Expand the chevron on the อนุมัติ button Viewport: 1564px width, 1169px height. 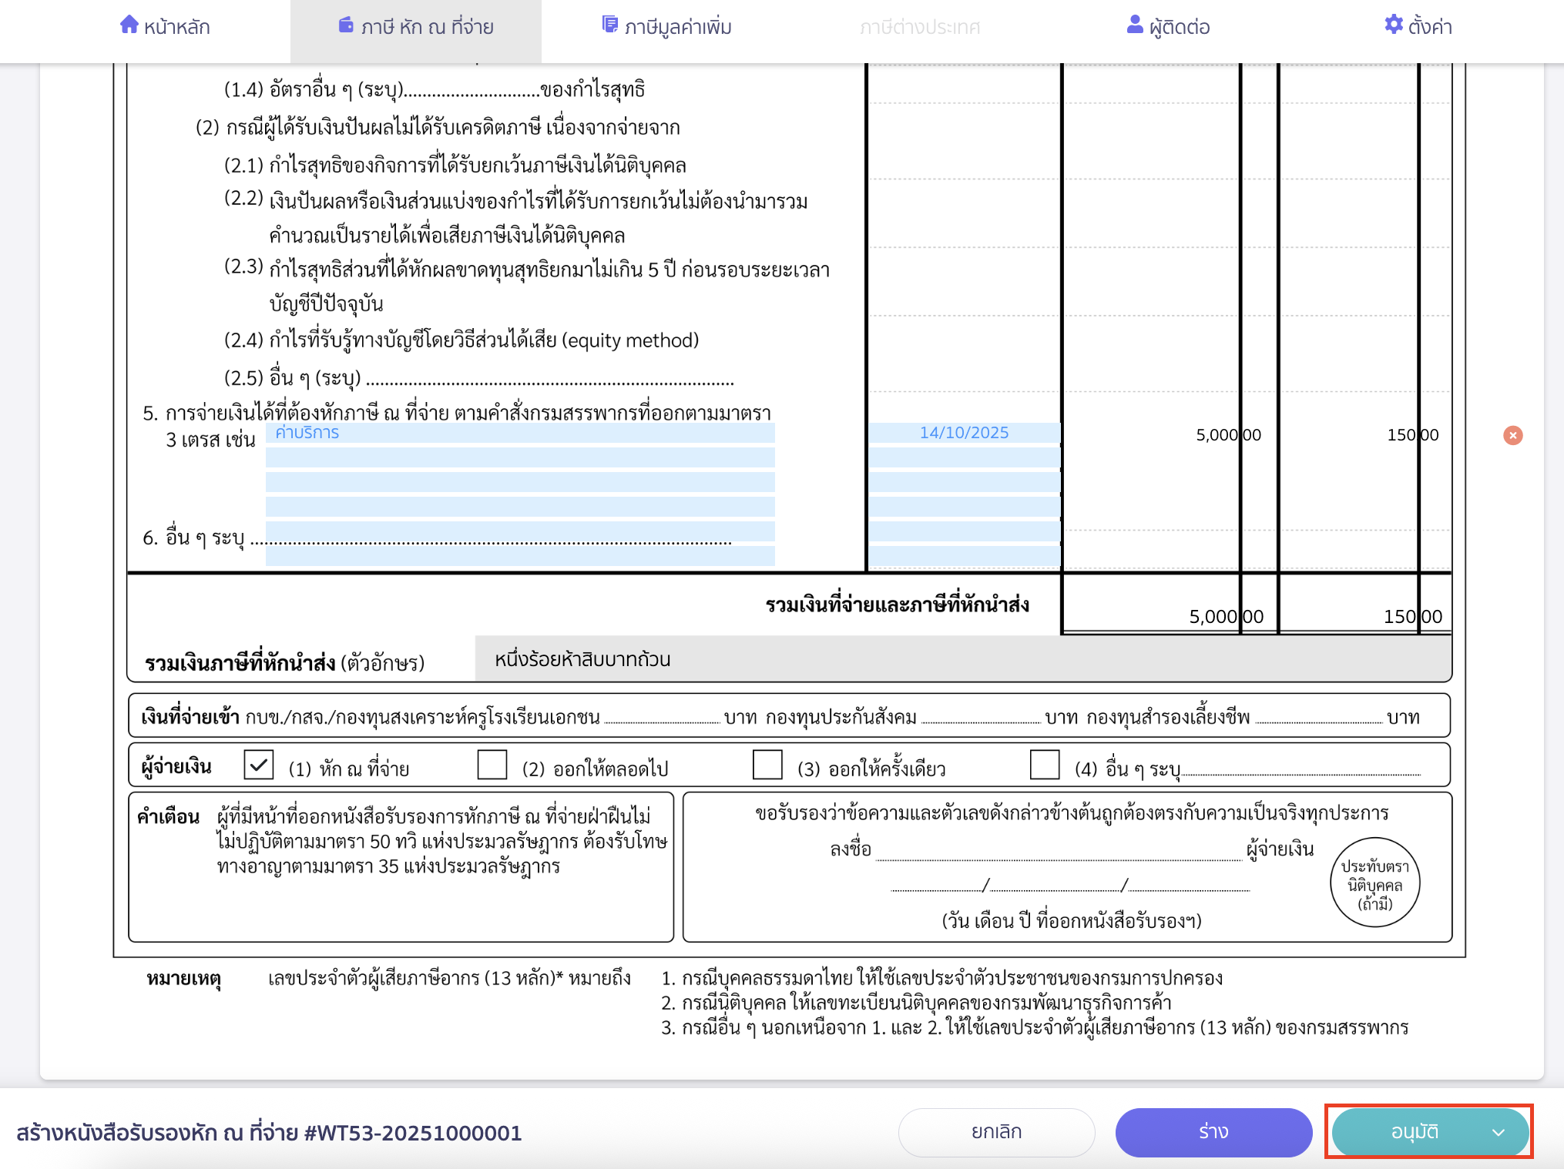1498,1132
